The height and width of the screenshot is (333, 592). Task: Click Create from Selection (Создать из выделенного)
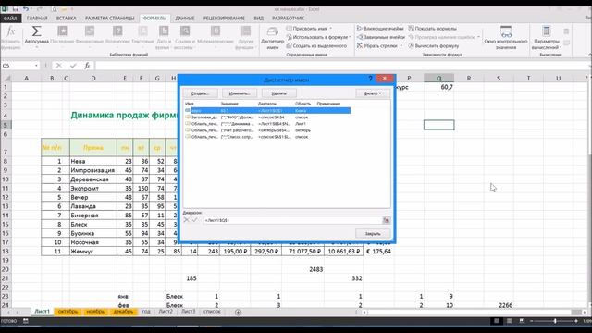pyautogui.click(x=316, y=45)
